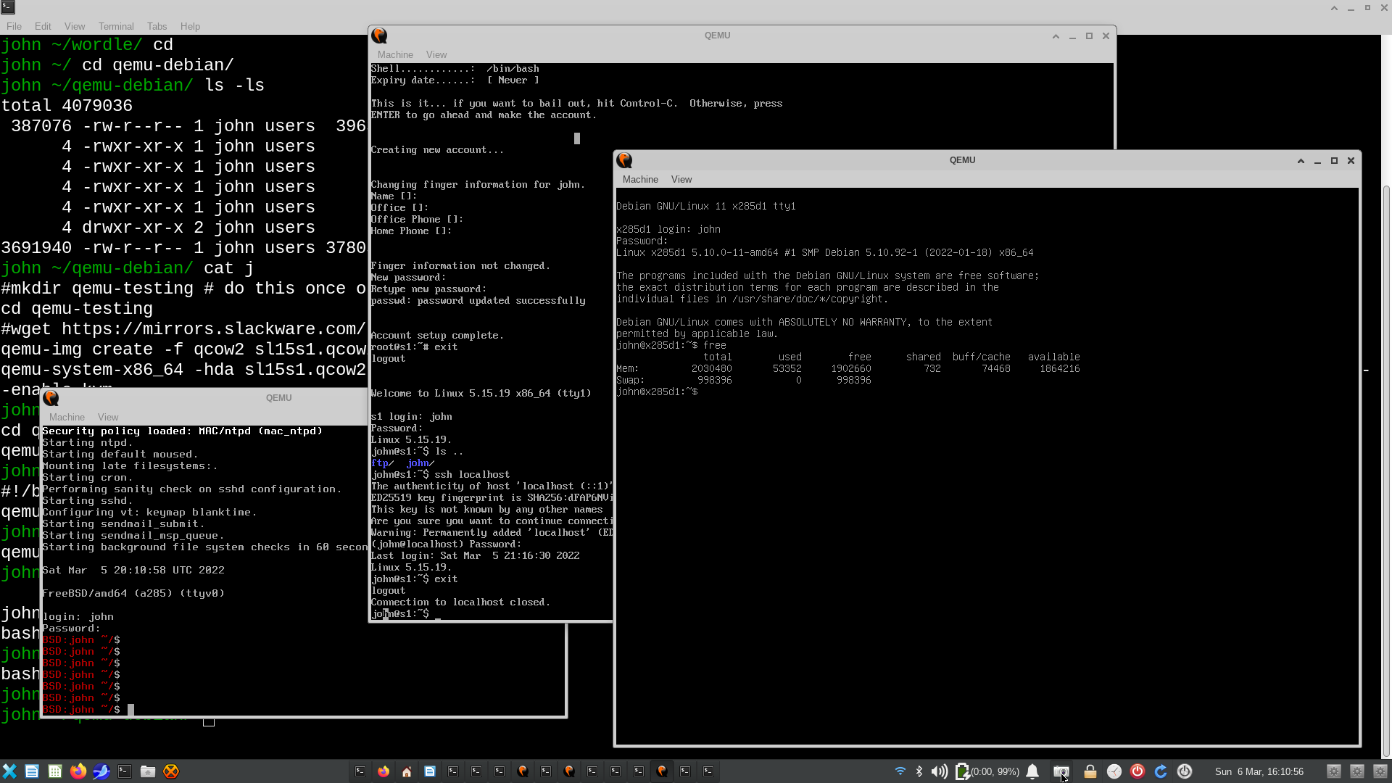Click the Bluetooth tray icon
The height and width of the screenshot is (783, 1392).
919,771
